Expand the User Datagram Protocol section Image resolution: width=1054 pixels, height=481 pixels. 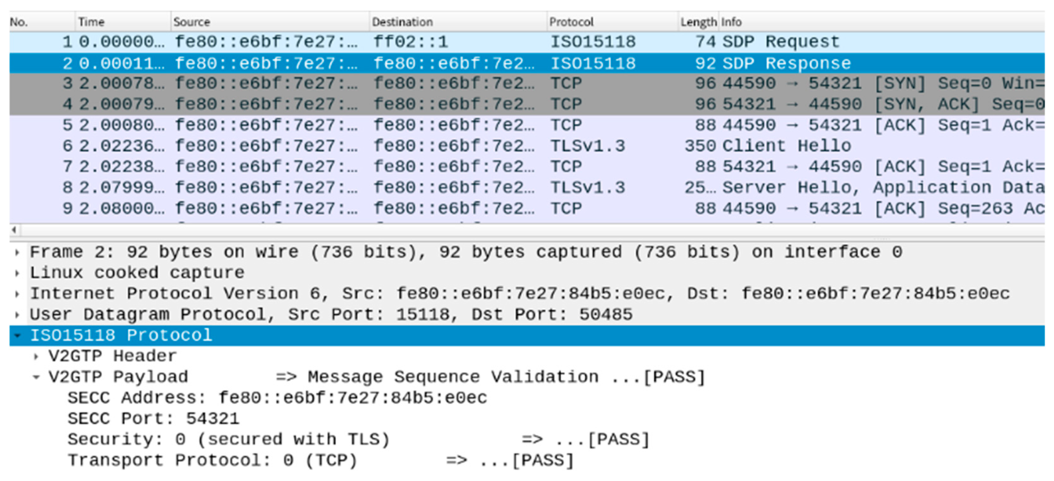[x=17, y=315]
